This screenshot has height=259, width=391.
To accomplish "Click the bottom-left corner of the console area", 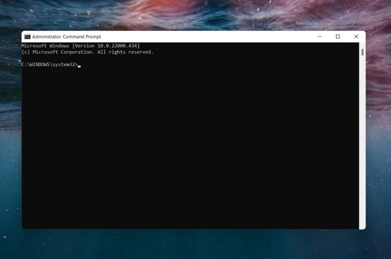I will tap(24, 226).
